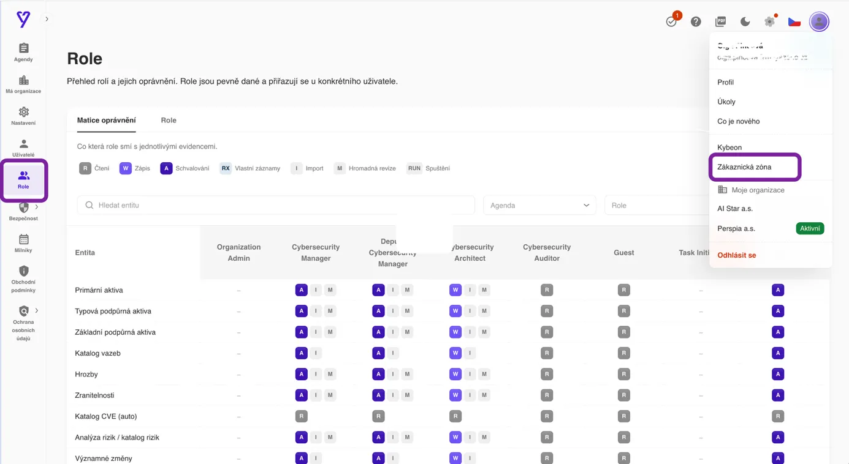Click the Cybersecurity Auditor column header
Viewport: 849px width, 464px height.
click(547, 253)
